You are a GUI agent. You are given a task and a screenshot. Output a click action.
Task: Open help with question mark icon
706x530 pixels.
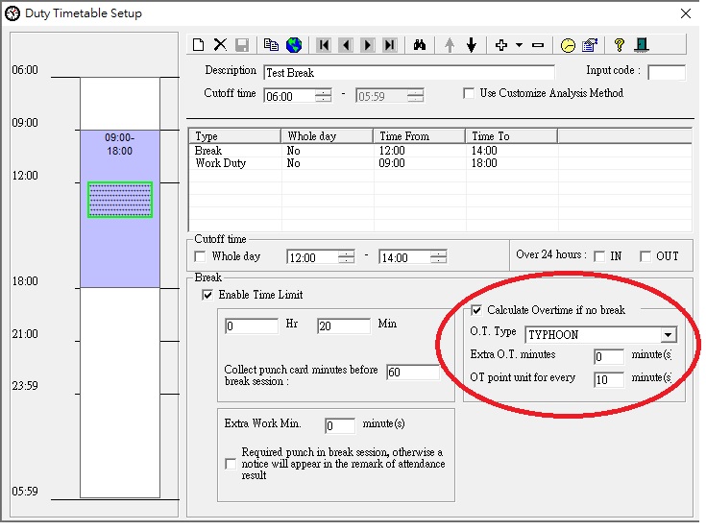pos(620,45)
